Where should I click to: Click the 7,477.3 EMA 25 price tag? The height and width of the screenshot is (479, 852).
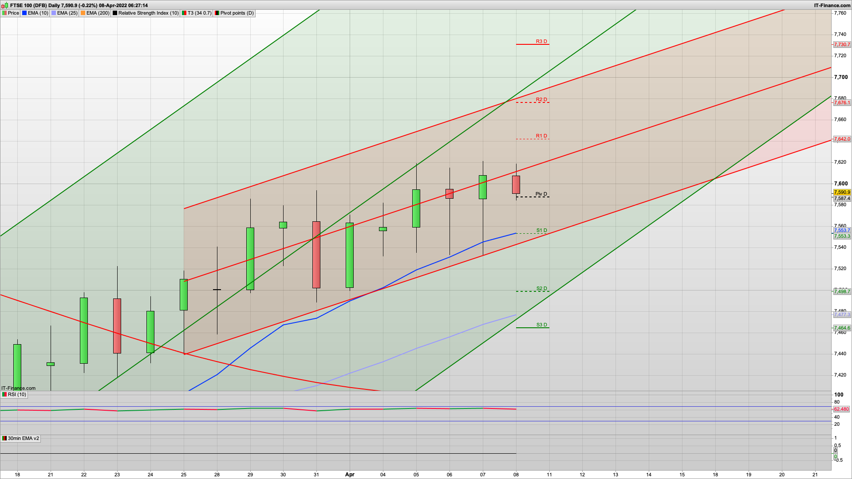click(x=842, y=315)
